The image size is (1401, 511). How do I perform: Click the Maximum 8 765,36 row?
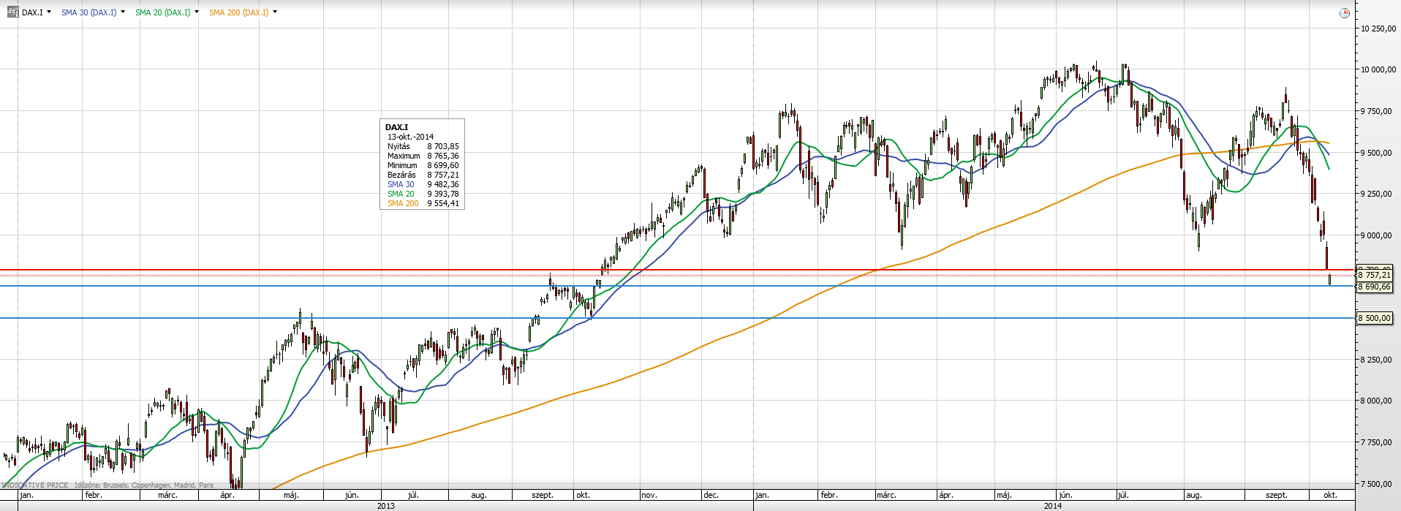423,156
